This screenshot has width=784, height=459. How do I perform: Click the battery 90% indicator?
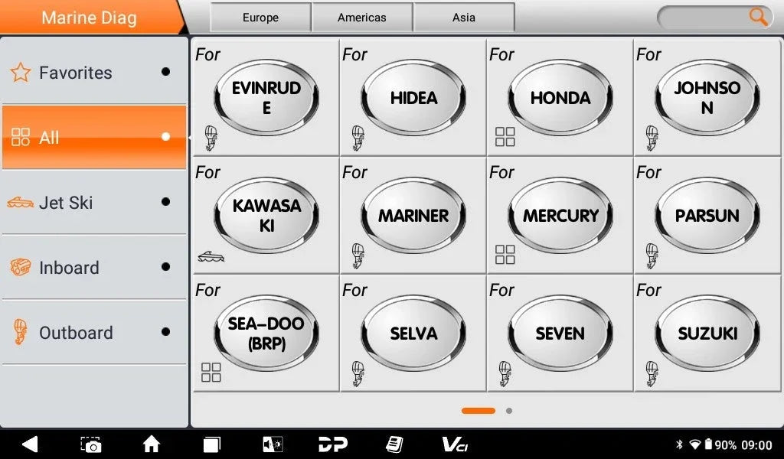pyautogui.click(x=720, y=444)
